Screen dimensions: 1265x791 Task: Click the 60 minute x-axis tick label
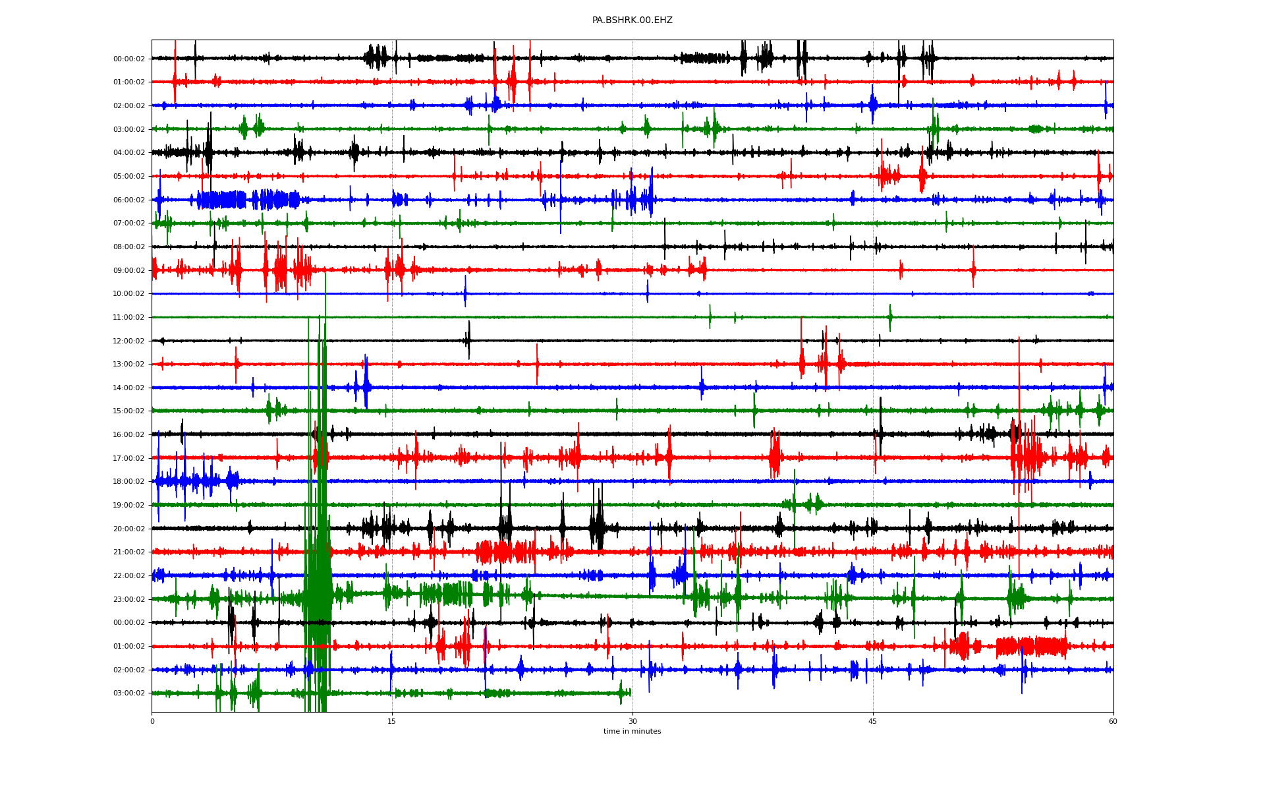[x=1113, y=721]
